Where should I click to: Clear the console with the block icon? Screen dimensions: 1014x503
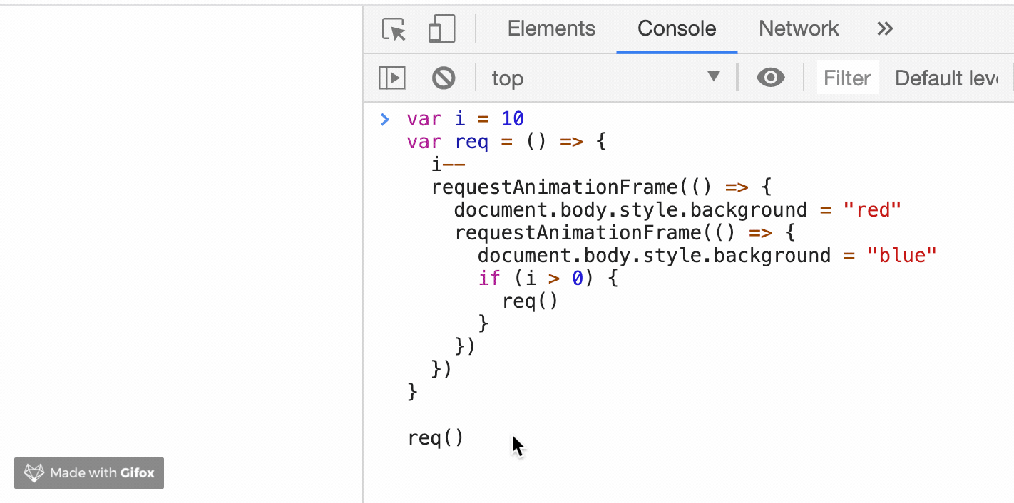(x=444, y=78)
